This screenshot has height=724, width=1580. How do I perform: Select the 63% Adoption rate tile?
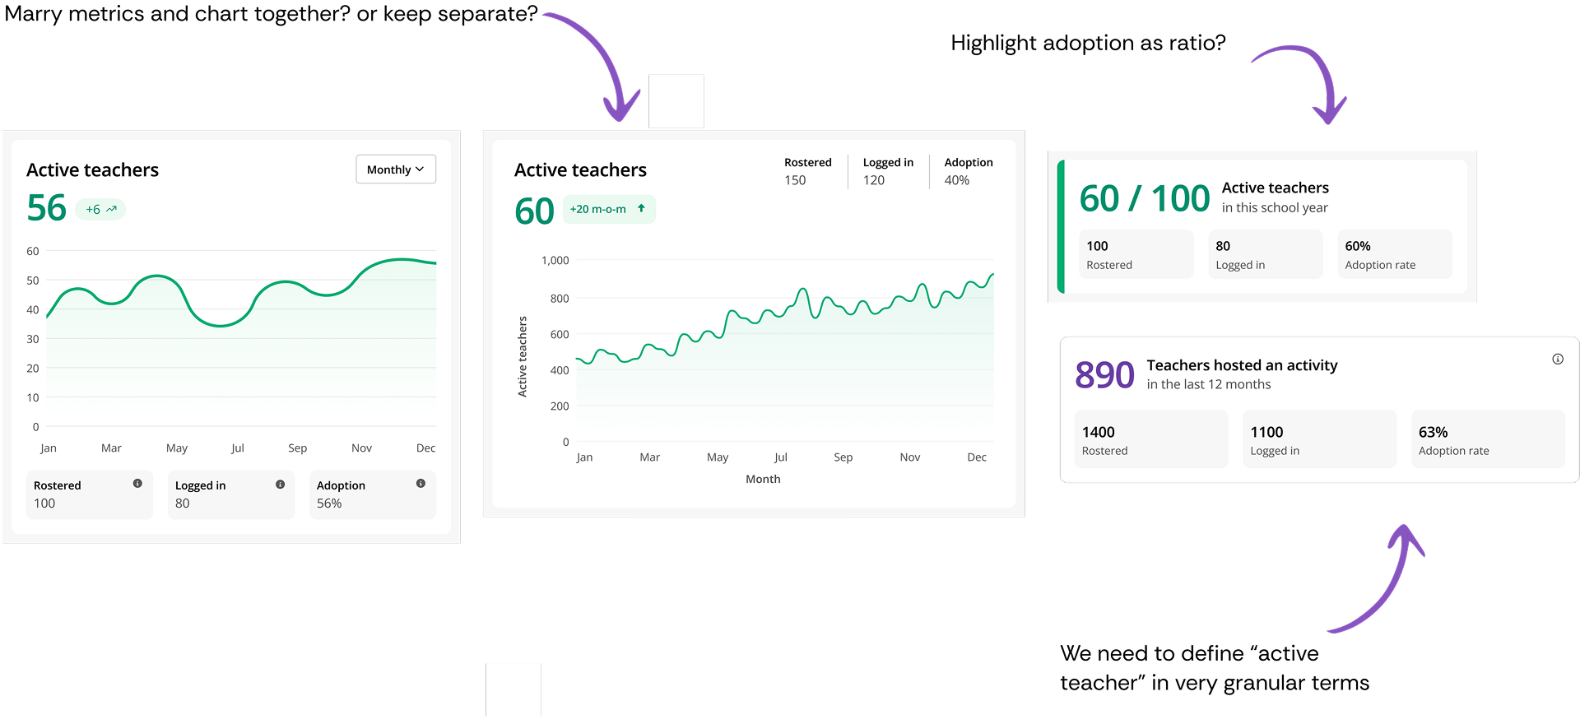(1487, 439)
